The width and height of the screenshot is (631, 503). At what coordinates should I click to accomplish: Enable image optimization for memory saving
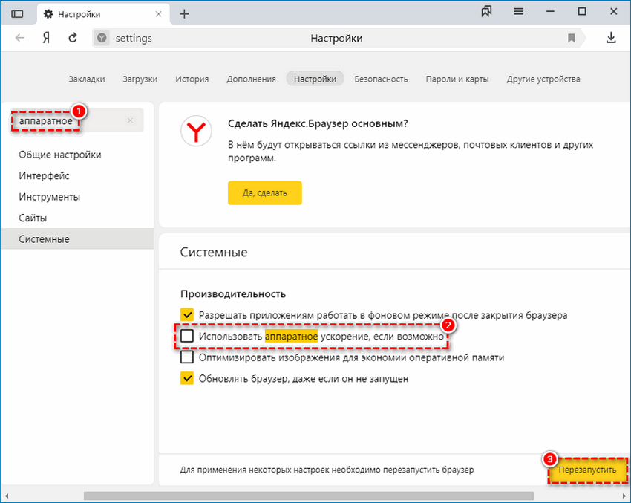[x=186, y=357]
